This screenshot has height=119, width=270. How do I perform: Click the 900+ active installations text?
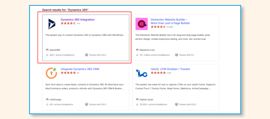62,55
